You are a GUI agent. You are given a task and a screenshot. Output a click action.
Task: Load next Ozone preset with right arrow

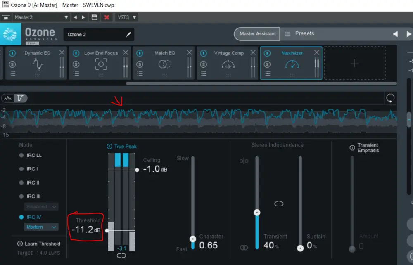(x=409, y=34)
